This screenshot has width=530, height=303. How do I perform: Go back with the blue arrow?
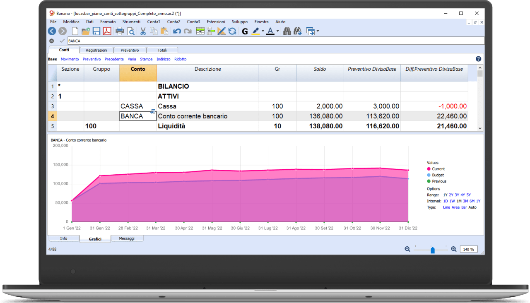[x=52, y=31]
